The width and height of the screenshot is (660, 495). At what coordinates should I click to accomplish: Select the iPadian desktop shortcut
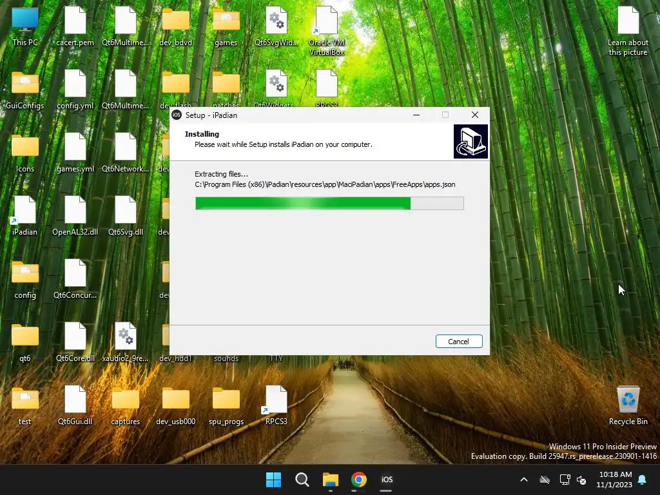pos(25,216)
